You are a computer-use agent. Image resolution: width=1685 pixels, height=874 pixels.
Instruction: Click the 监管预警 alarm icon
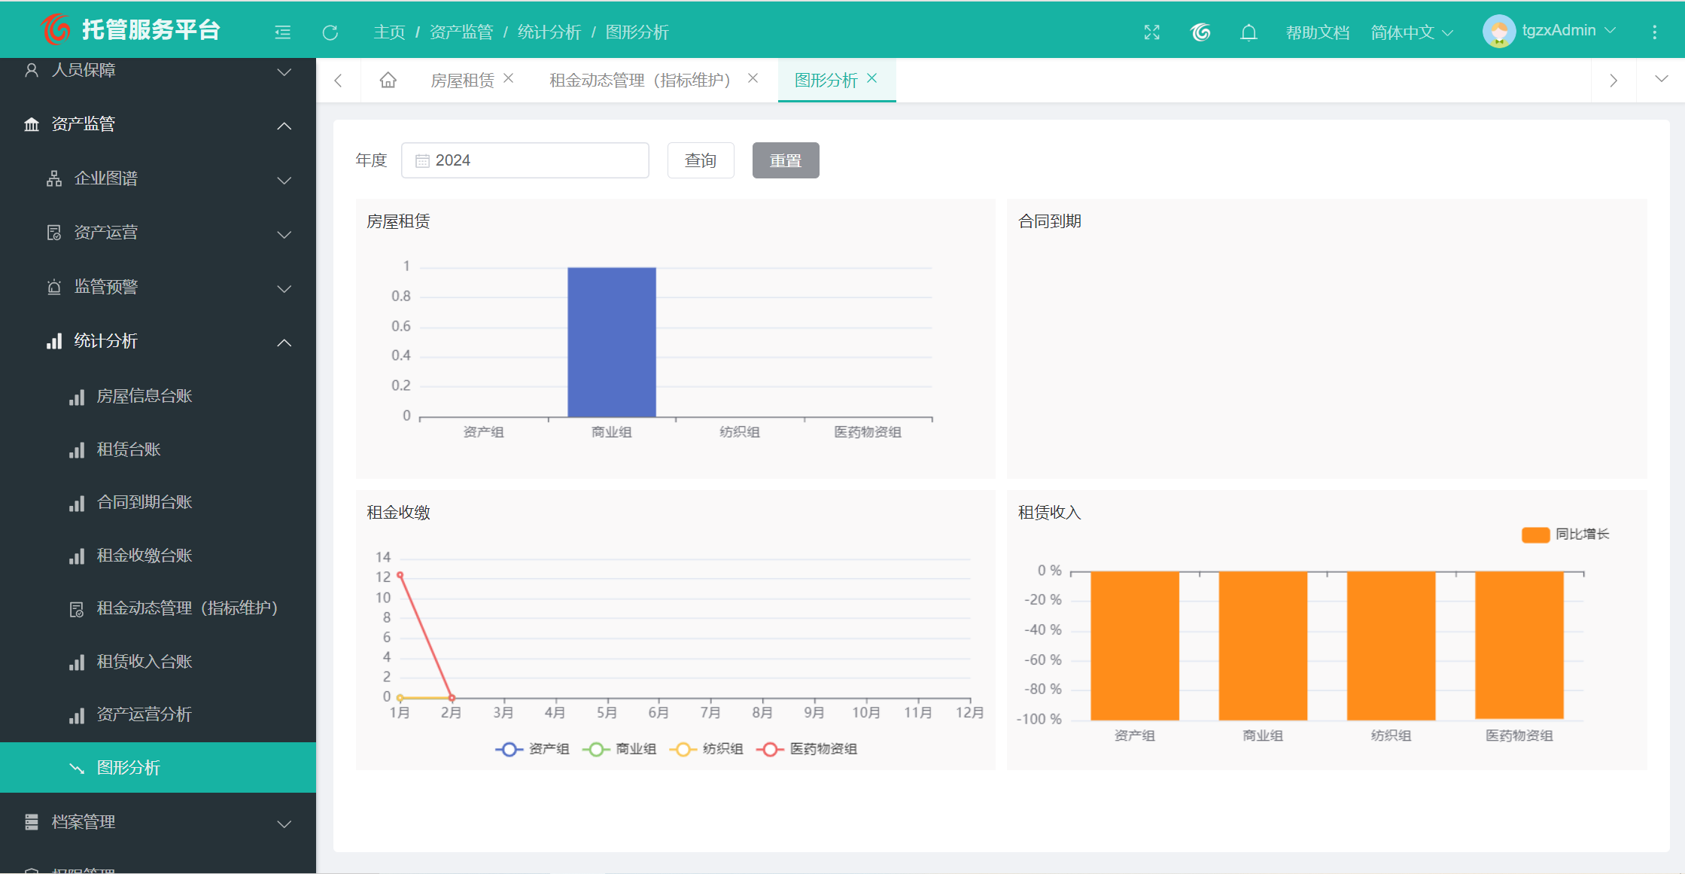point(54,287)
